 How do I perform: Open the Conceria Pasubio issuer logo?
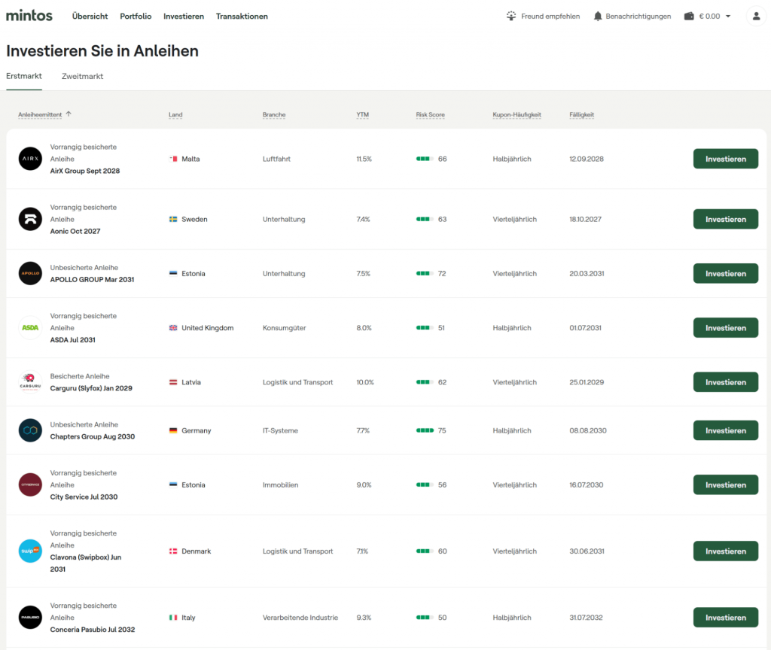(x=30, y=618)
